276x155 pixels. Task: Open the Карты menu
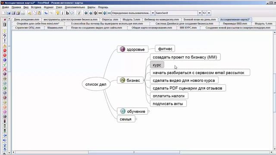pos(91,7)
